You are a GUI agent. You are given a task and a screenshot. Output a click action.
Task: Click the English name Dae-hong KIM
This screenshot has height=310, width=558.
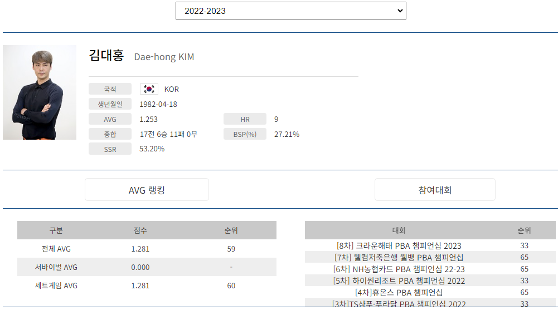(x=164, y=57)
